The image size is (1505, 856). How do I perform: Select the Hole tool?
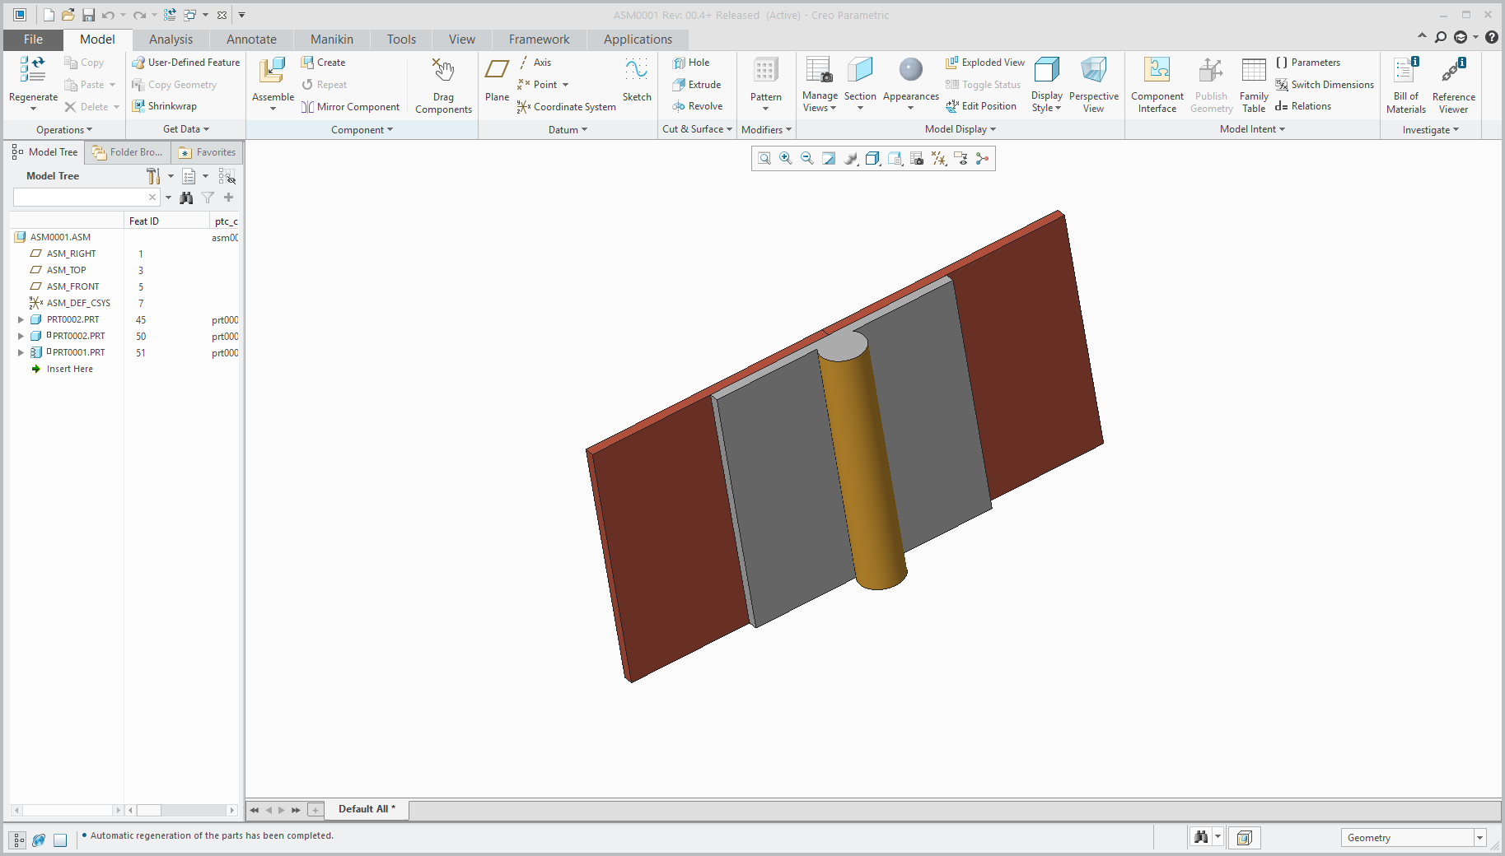click(692, 62)
